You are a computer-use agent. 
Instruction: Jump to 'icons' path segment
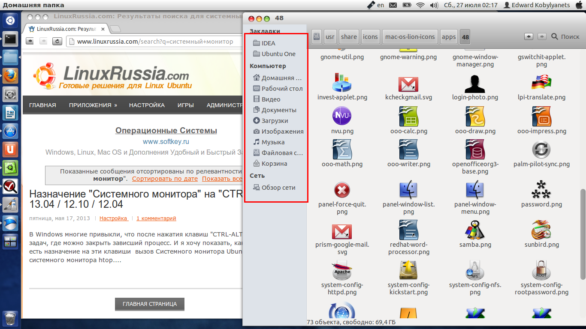[x=370, y=37]
